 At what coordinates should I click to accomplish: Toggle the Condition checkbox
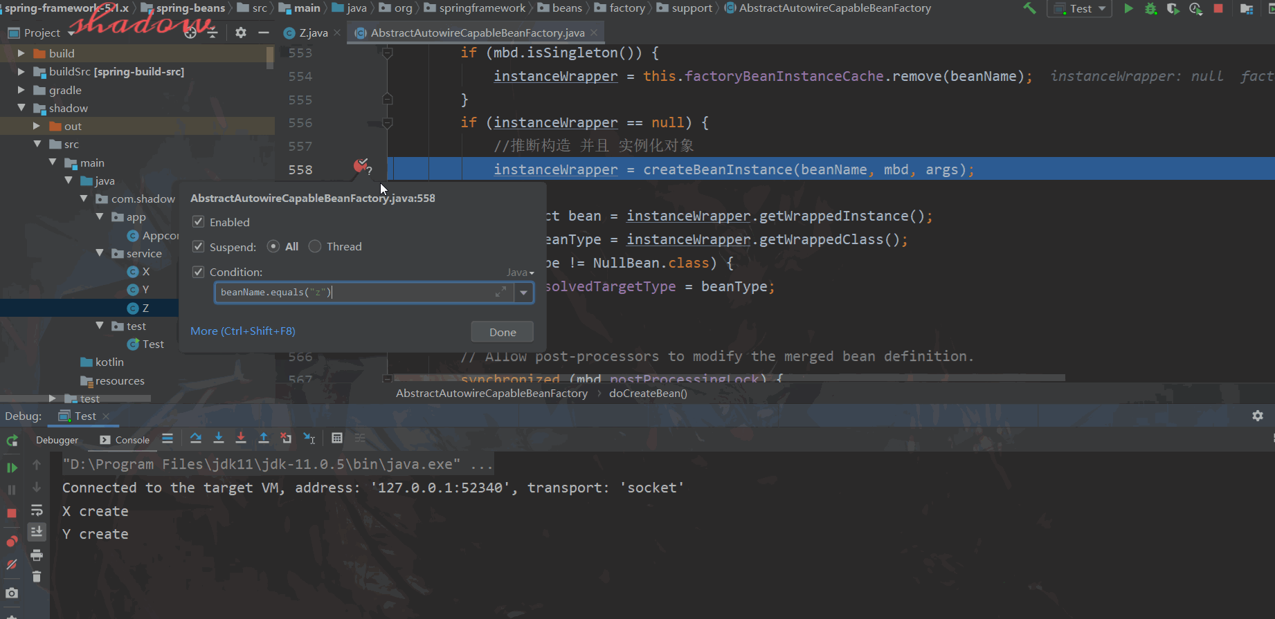click(x=199, y=272)
